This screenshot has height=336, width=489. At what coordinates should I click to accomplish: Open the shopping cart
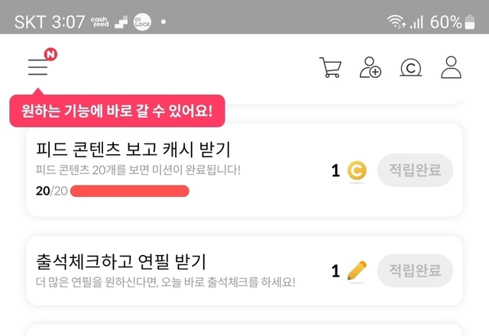(330, 67)
